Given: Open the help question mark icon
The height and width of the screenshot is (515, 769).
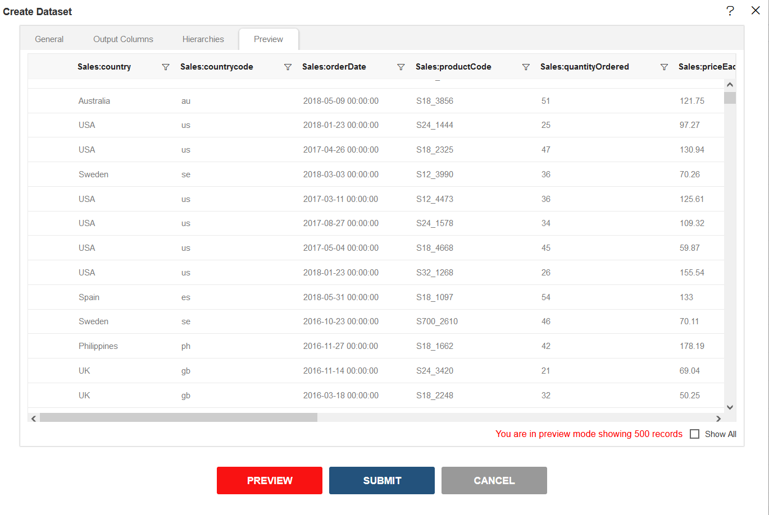Looking at the screenshot, I should point(730,11).
